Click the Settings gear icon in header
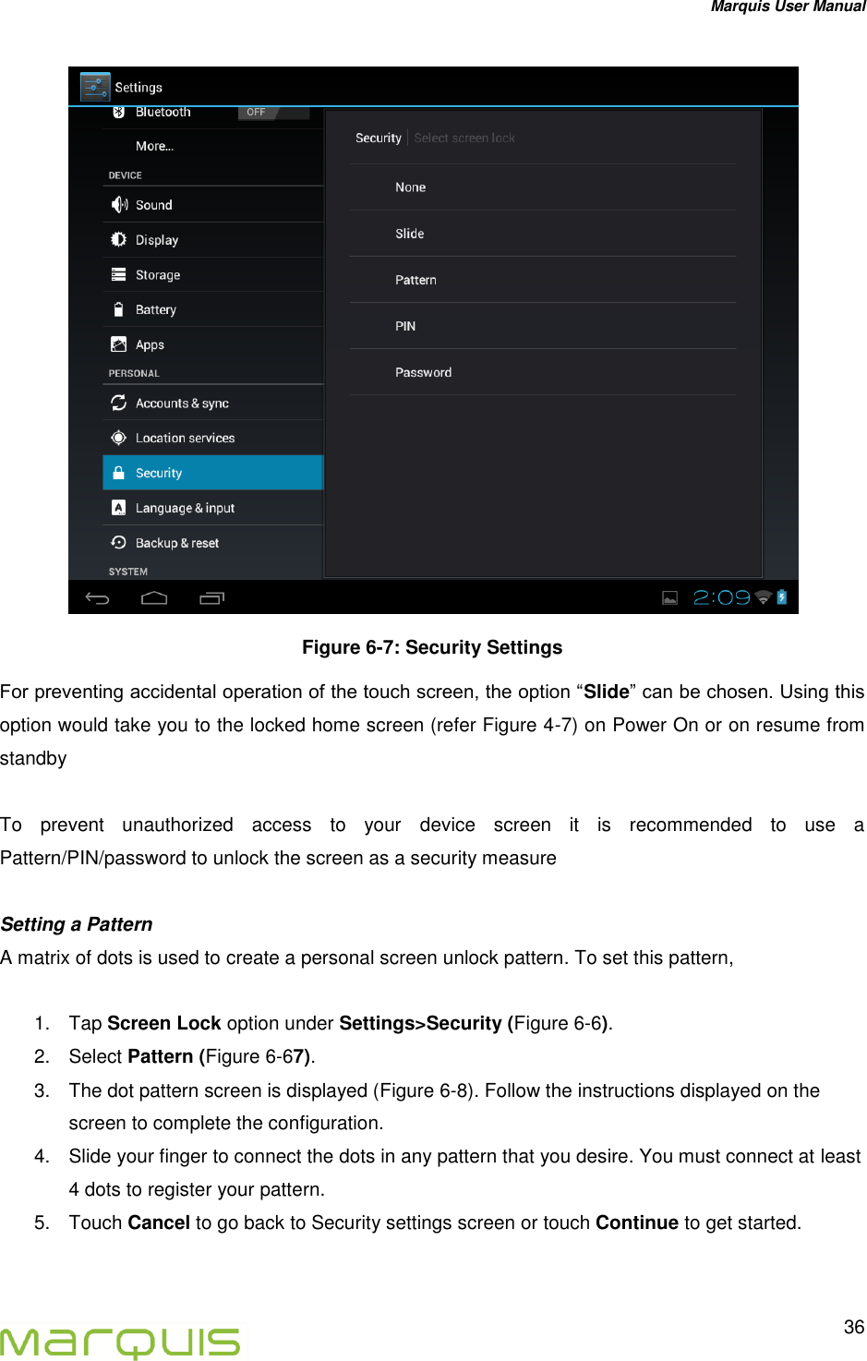The width and height of the screenshot is (867, 1361). point(93,85)
